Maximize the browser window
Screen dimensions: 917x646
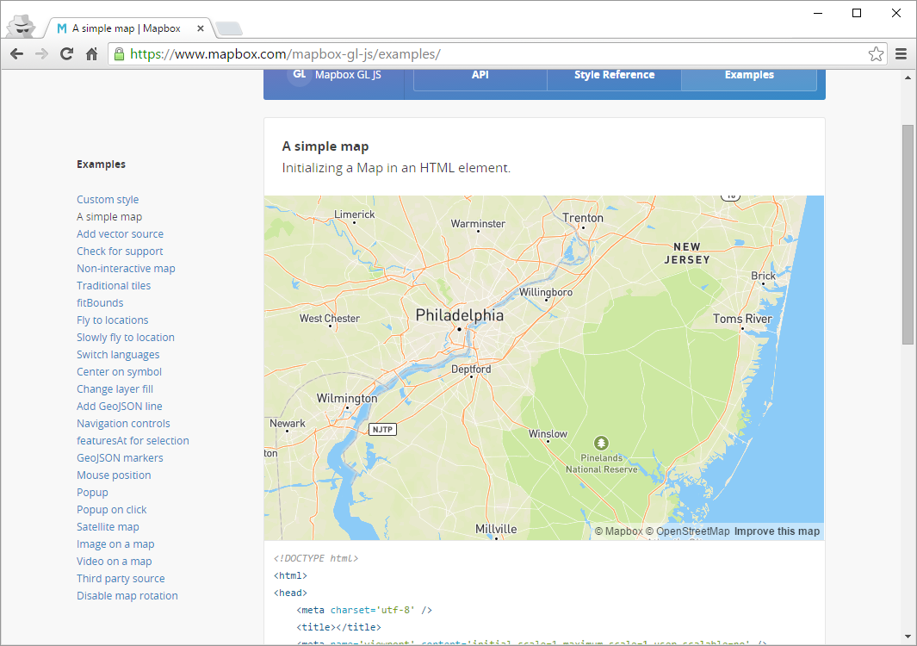pos(857,13)
